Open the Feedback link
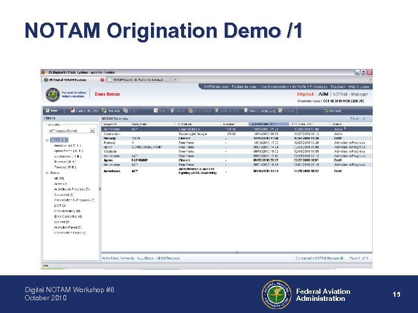418x313 pixels. click(338, 86)
